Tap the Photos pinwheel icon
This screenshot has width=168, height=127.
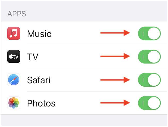click(x=14, y=103)
